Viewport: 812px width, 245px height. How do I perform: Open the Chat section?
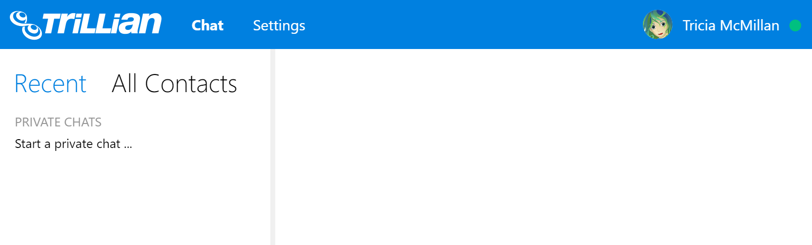tap(207, 25)
